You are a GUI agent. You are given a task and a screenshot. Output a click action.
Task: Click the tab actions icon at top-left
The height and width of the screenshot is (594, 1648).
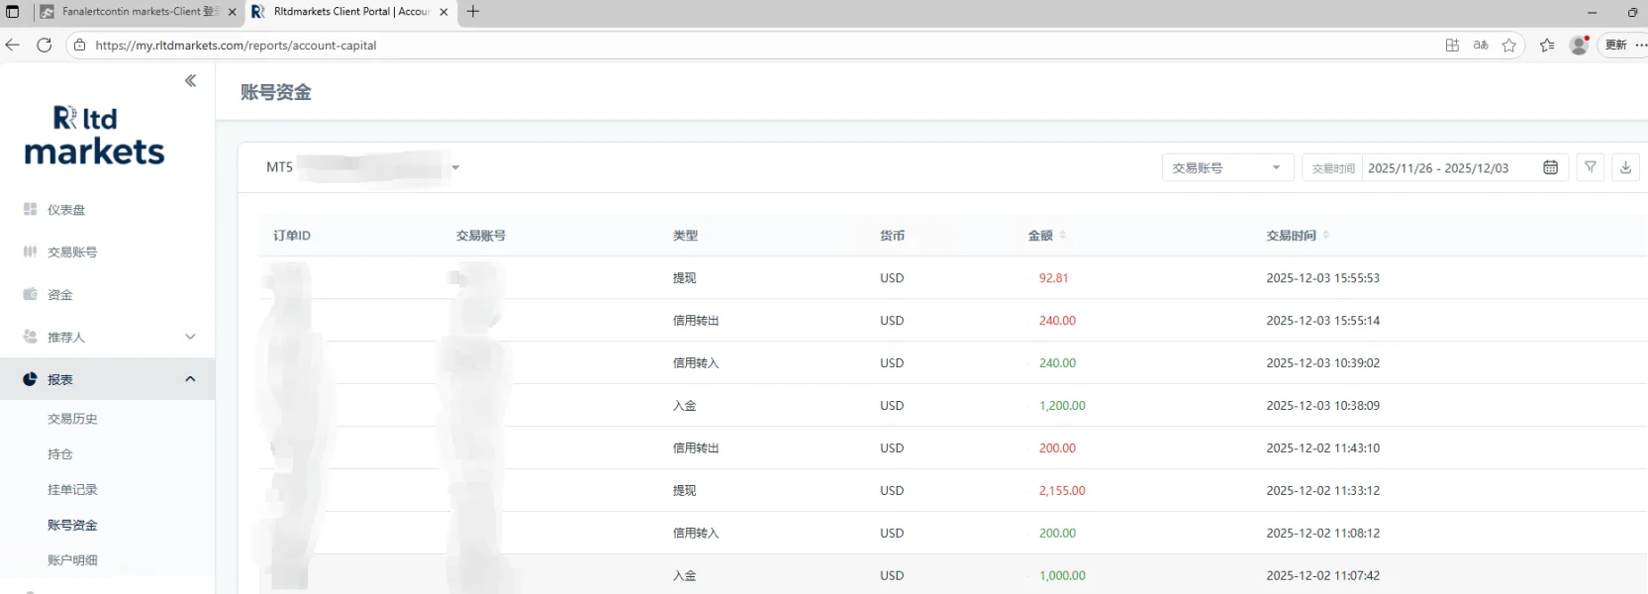pos(13,12)
